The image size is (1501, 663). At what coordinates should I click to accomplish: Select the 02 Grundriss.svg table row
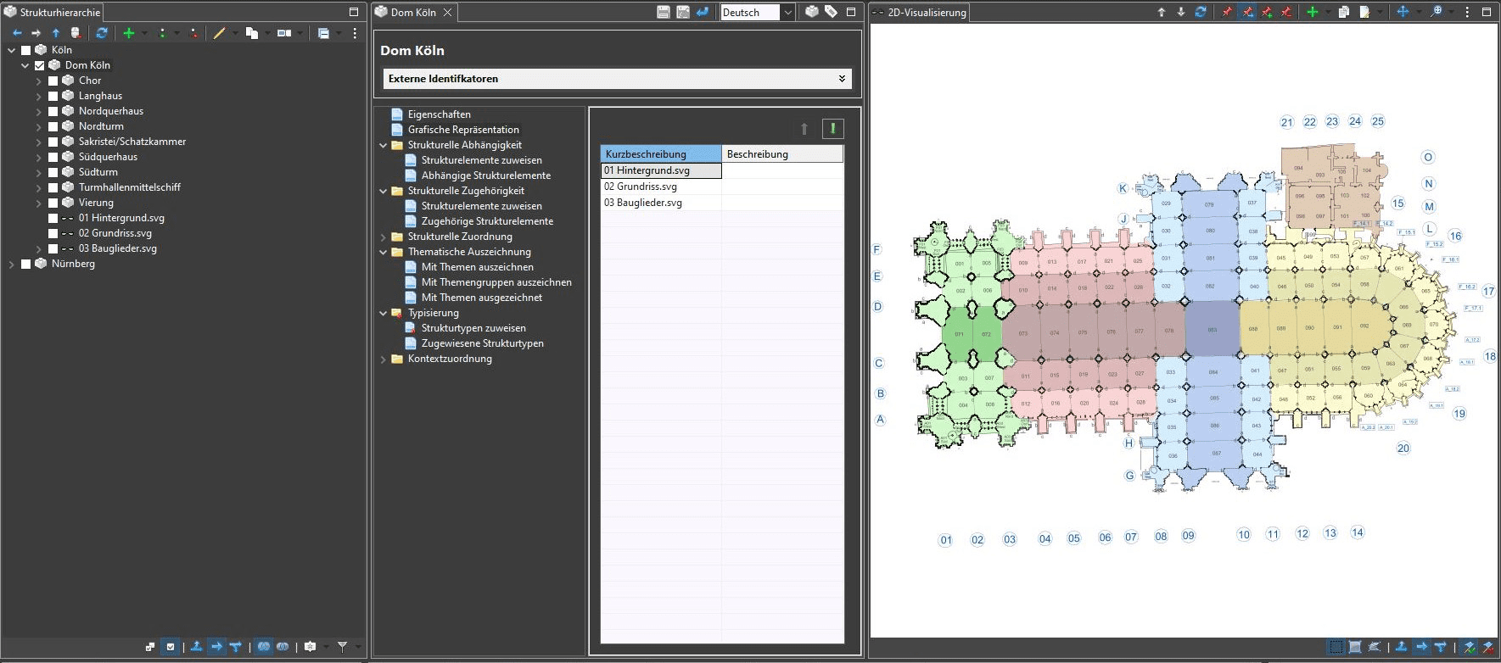pos(660,187)
